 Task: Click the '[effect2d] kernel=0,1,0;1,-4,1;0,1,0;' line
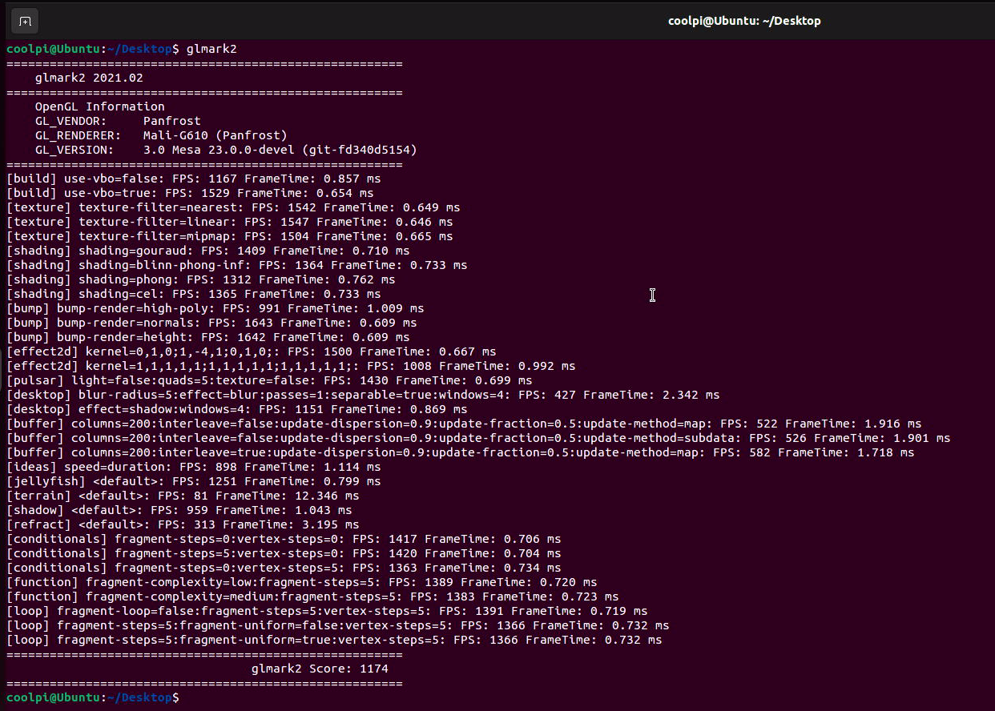[x=252, y=351]
